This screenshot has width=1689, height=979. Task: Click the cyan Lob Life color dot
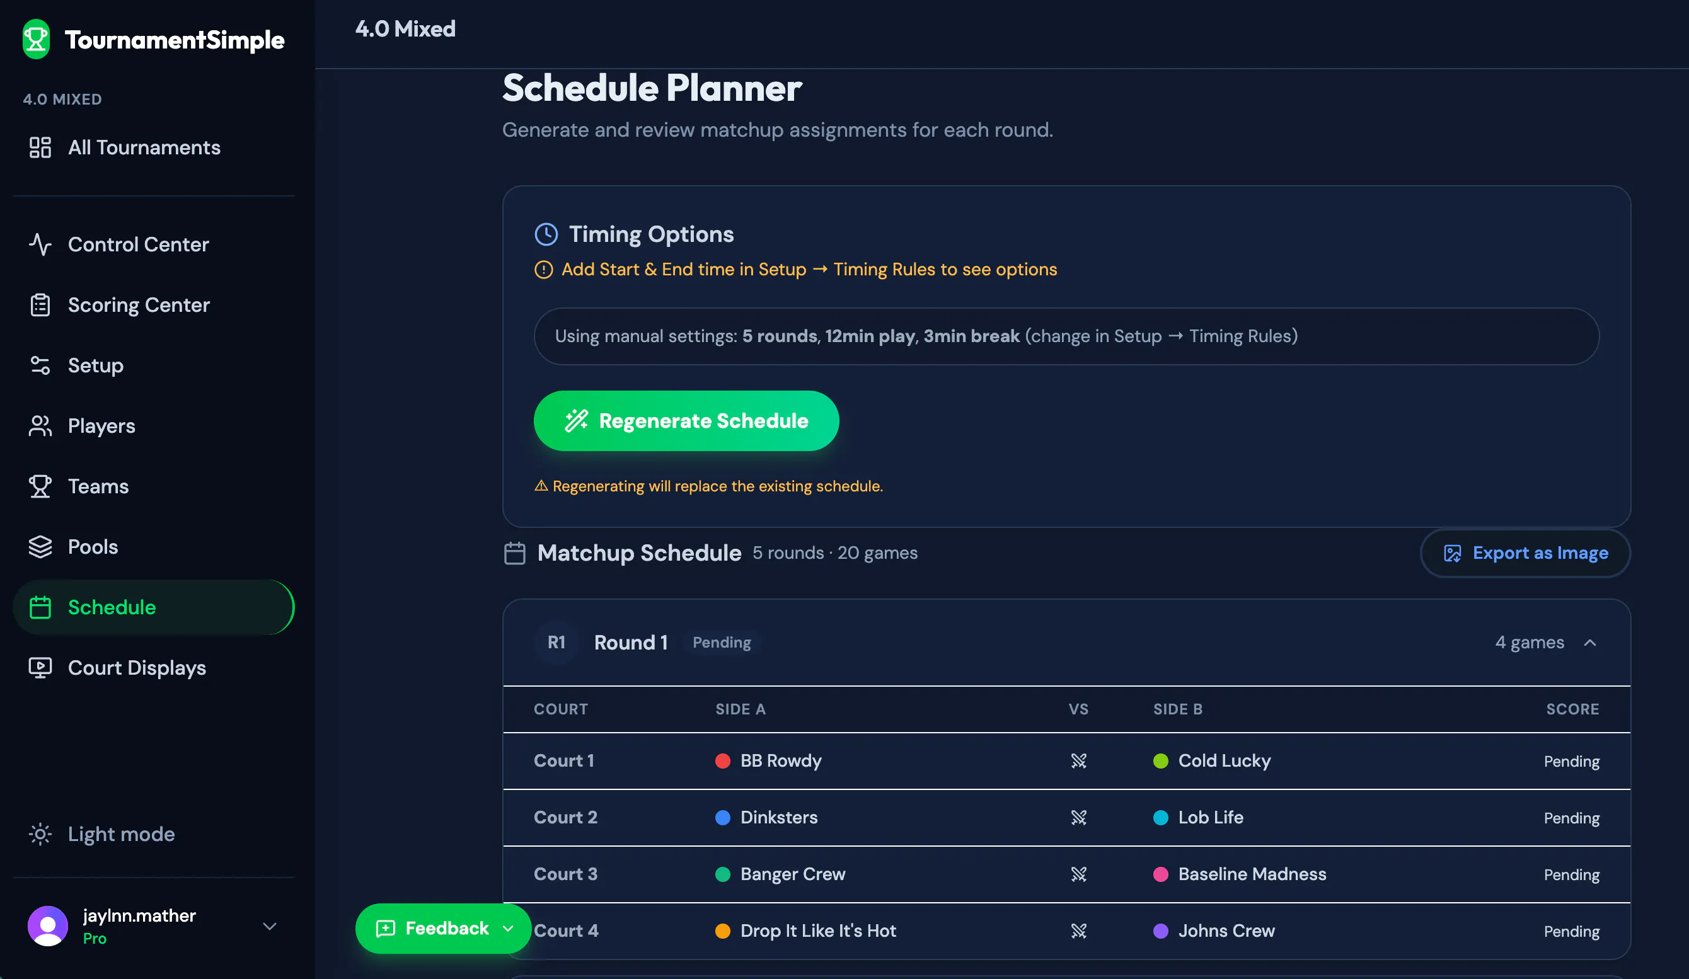pyautogui.click(x=1161, y=818)
